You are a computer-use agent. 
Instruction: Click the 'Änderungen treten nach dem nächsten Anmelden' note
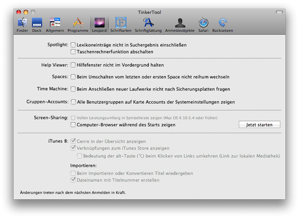[73, 192]
